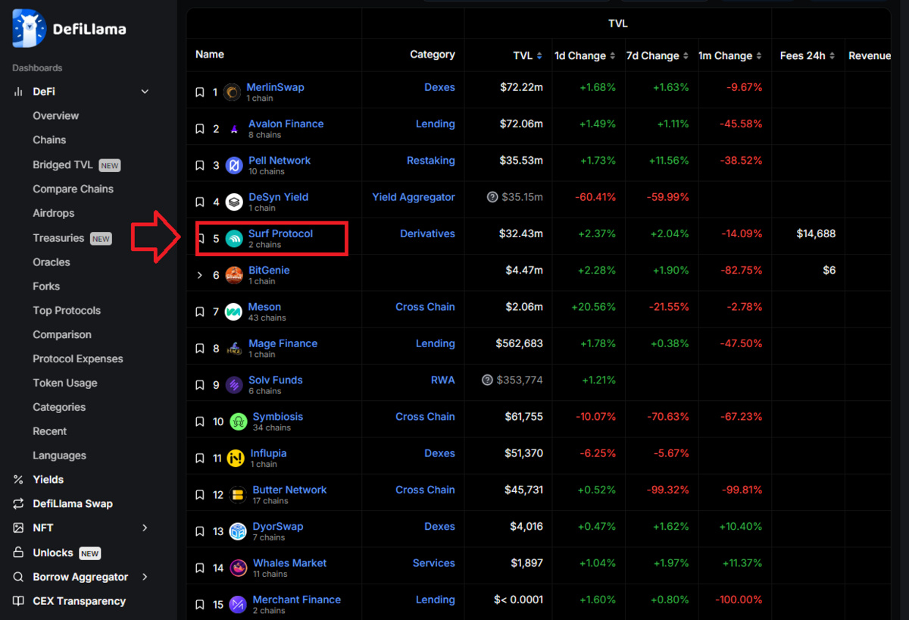This screenshot has width=909, height=620.
Task: Expand the Borrow Aggregator section
Action: [x=145, y=577]
